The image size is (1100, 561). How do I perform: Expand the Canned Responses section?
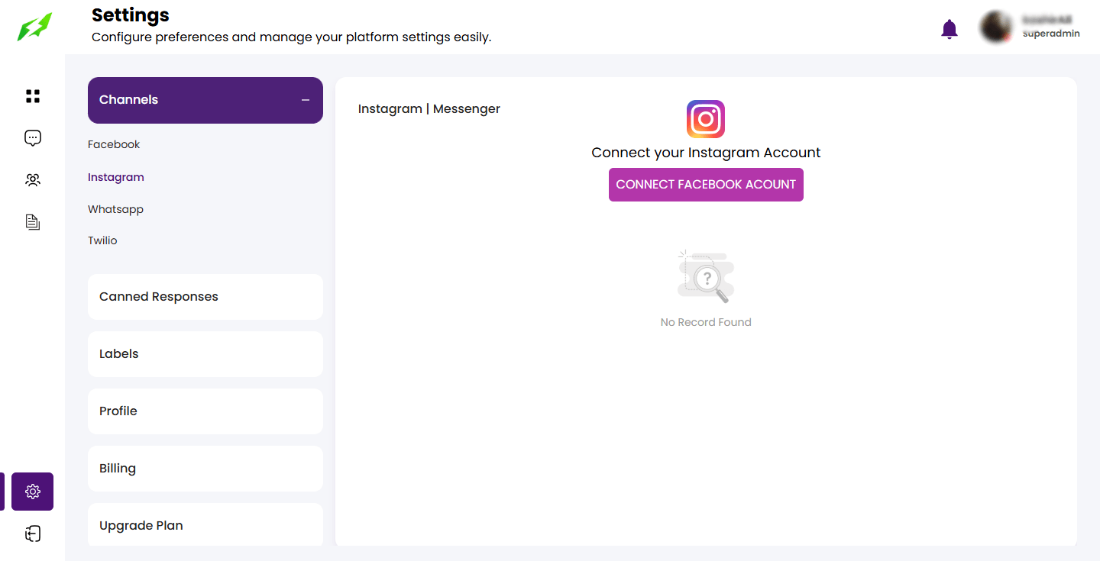pyautogui.click(x=205, y=297)
